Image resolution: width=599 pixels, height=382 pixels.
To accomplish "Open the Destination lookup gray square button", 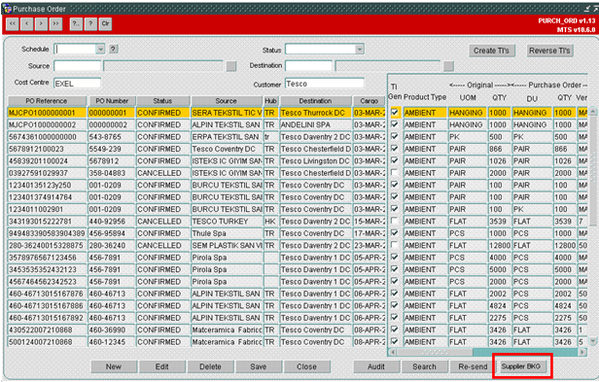I will coord(448,66).
